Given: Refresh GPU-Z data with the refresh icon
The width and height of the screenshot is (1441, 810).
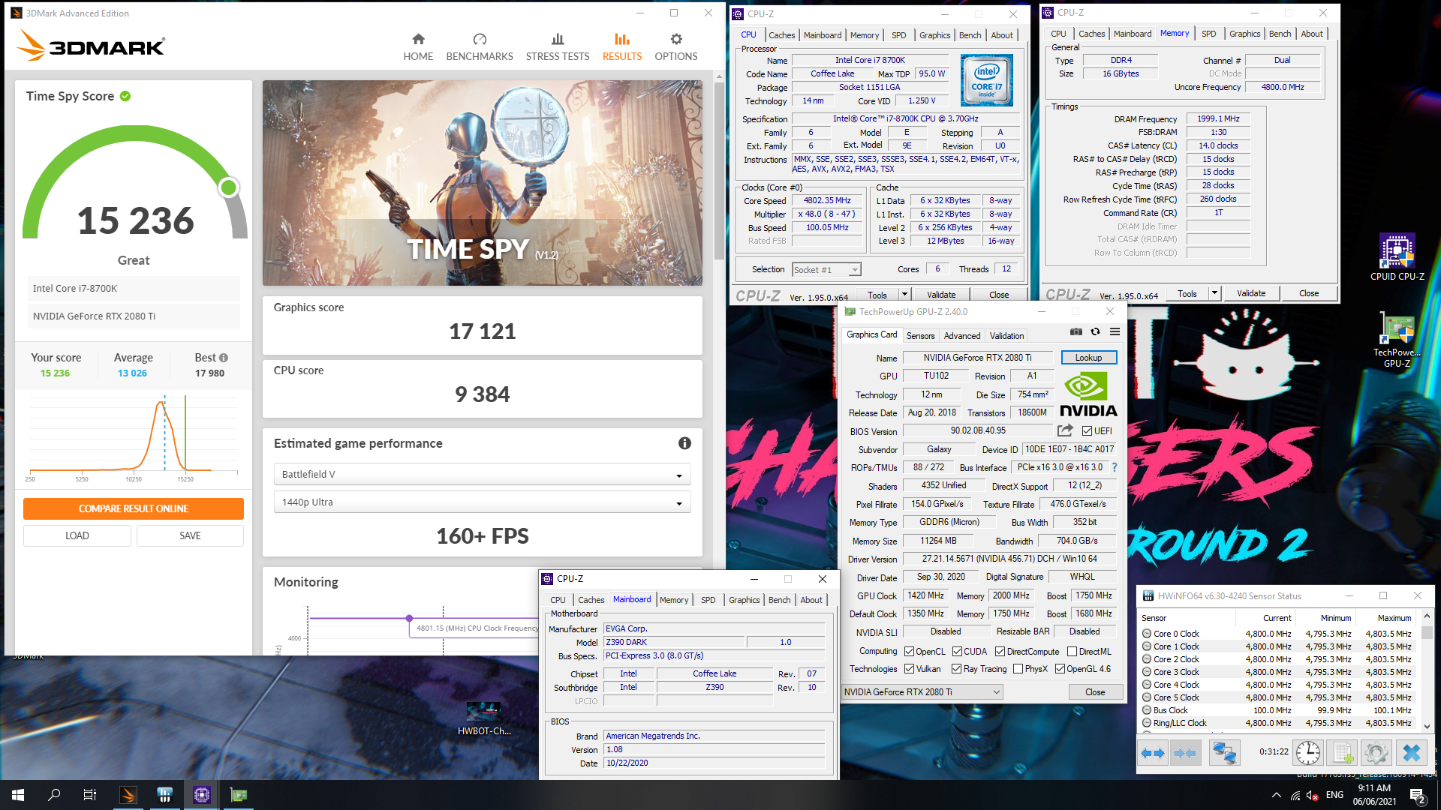Looking at the screenshot, I should click(x=1096, y=331).
